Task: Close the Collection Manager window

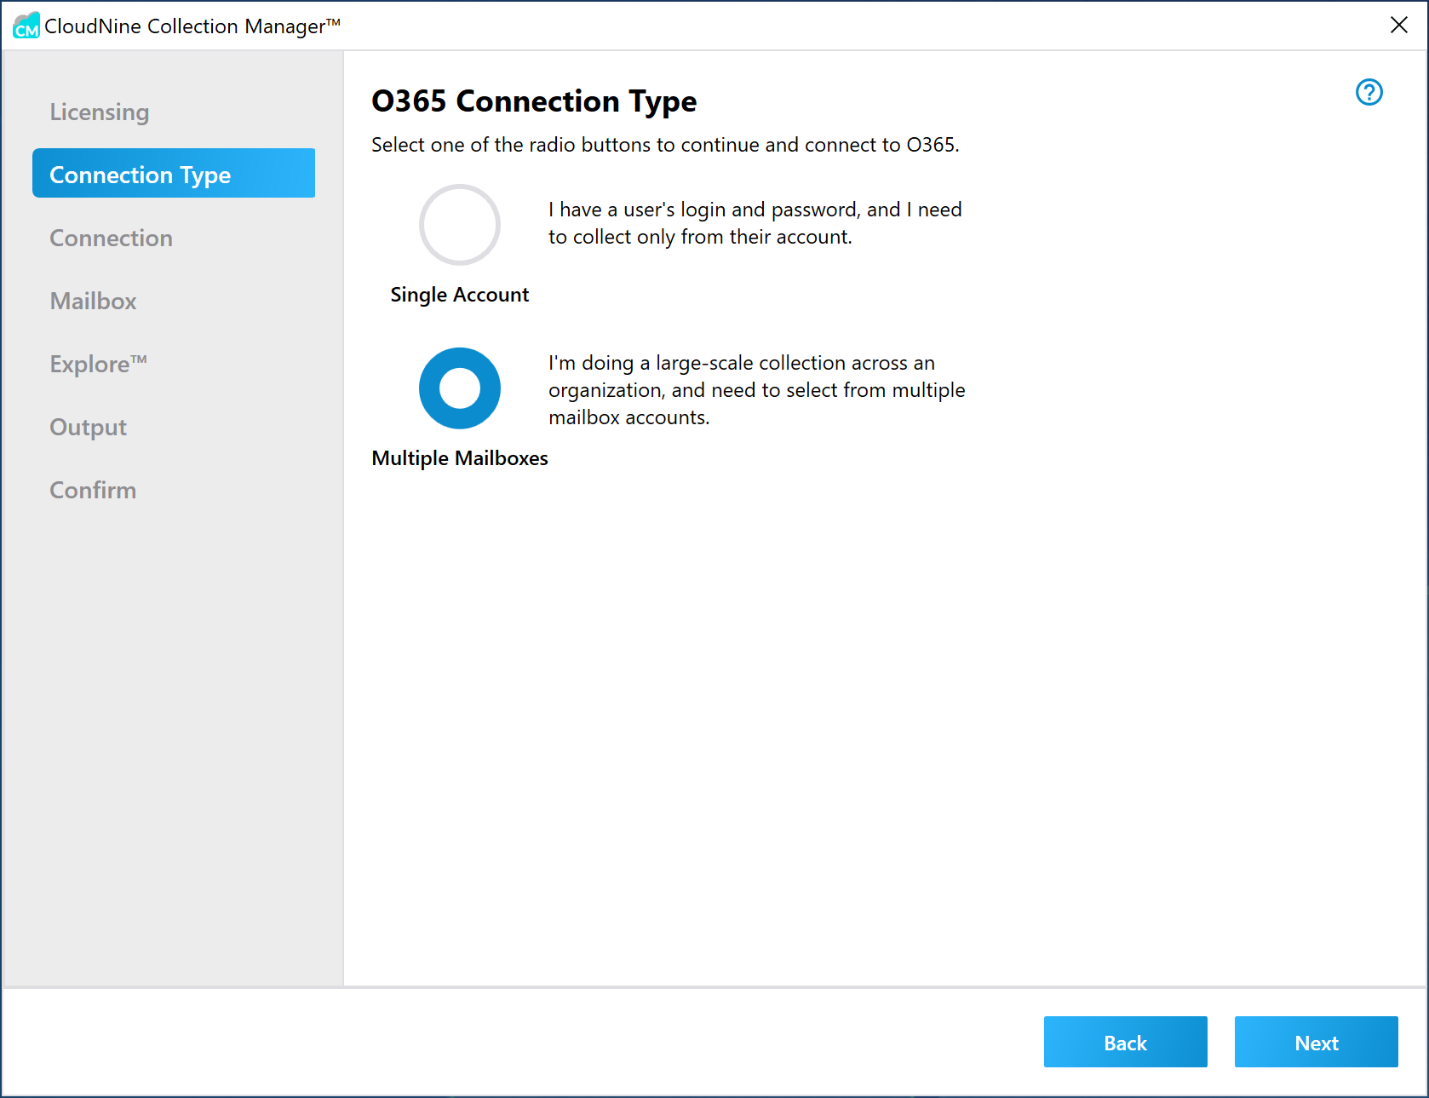Action: point(1398,26)
